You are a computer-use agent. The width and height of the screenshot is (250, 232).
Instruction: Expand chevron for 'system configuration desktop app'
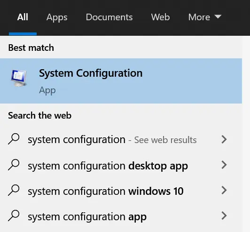point(224,165)
